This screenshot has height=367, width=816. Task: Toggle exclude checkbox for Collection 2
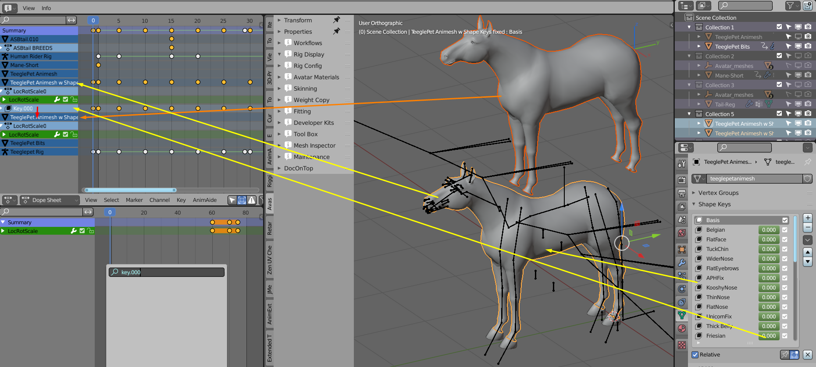(x=779, y=56)
